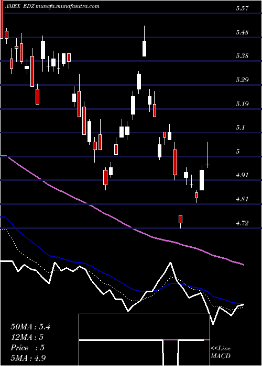Click the 4.72 price axis label

point(242,223)
